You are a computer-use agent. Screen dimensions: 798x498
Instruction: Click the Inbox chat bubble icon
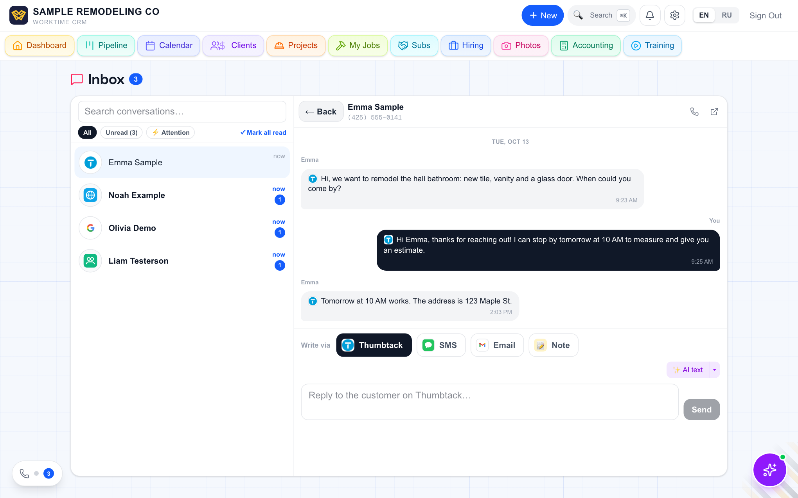pos(77,79)
